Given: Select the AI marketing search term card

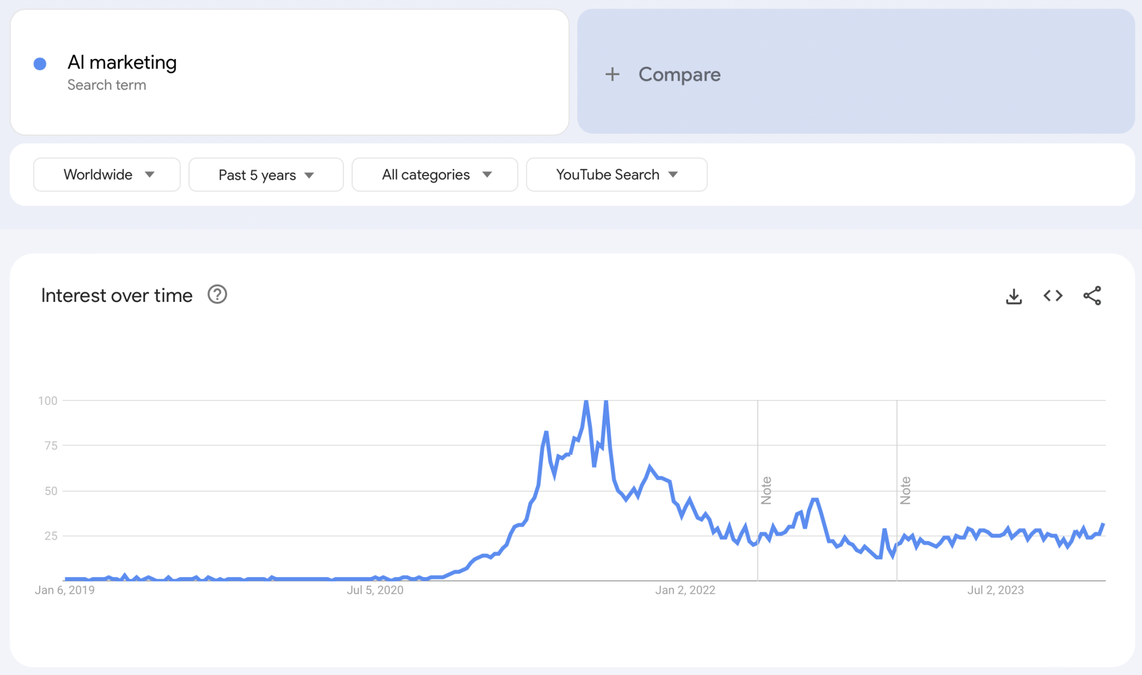Looking at the screenshot, I should tap(289, 72).
